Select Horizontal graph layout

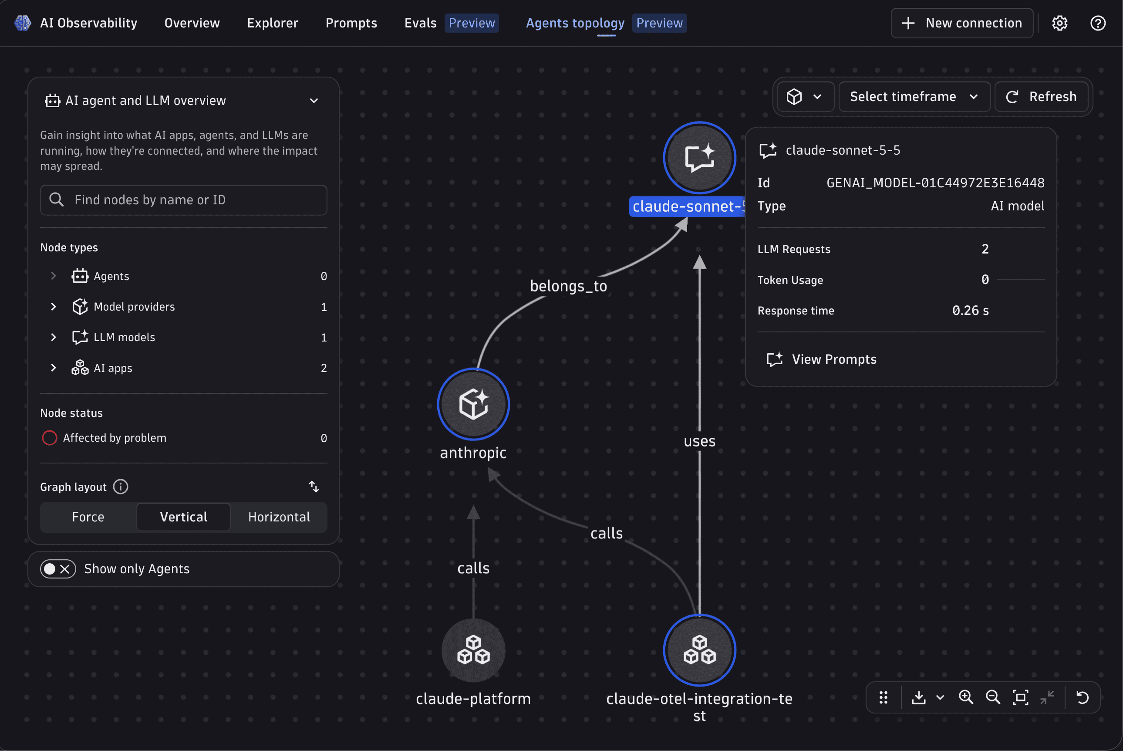click(x=279, y=517)
